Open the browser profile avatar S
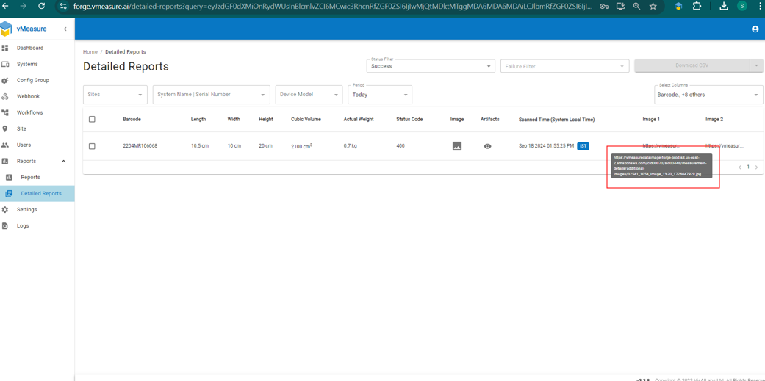 tap(742, 6)
